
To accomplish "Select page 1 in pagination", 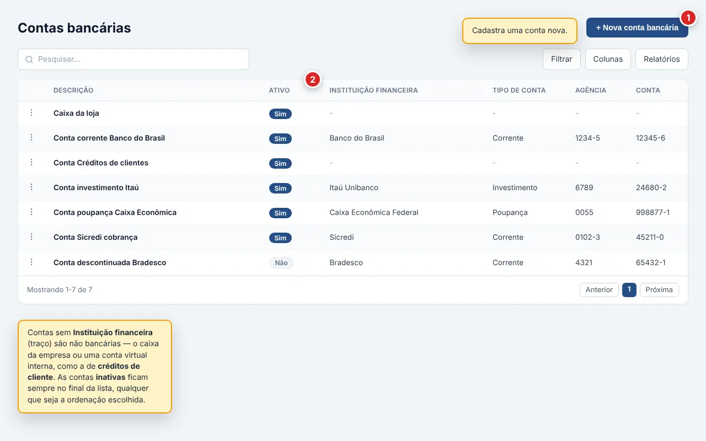I will 629,290.
